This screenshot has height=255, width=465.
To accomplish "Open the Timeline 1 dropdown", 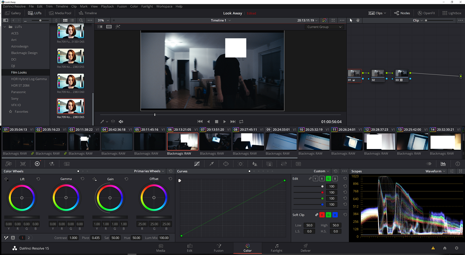I will 221,20.
